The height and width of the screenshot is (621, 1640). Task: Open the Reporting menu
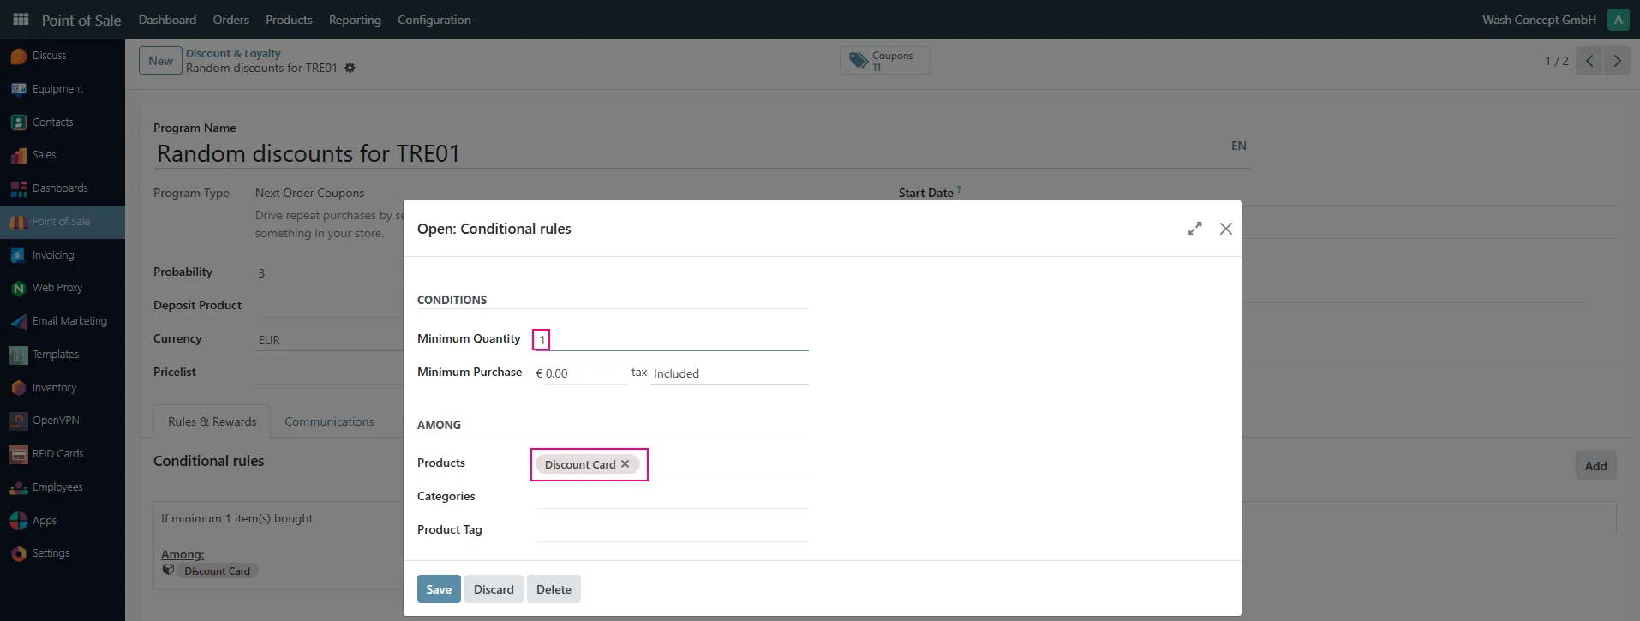(355, 20)
